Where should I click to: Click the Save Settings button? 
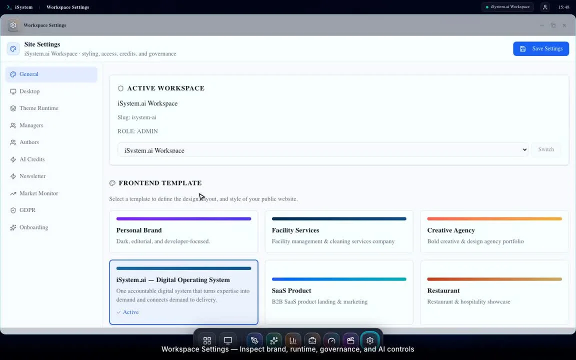[540, 48]
